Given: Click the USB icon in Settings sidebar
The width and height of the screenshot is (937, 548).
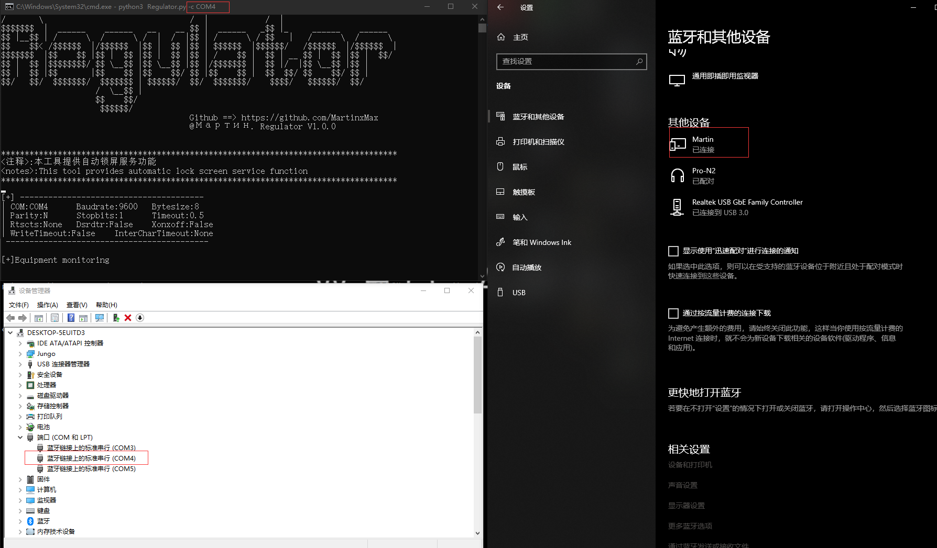Looking at the screenshot, I should pyautogui.click(x=500, y=292).
